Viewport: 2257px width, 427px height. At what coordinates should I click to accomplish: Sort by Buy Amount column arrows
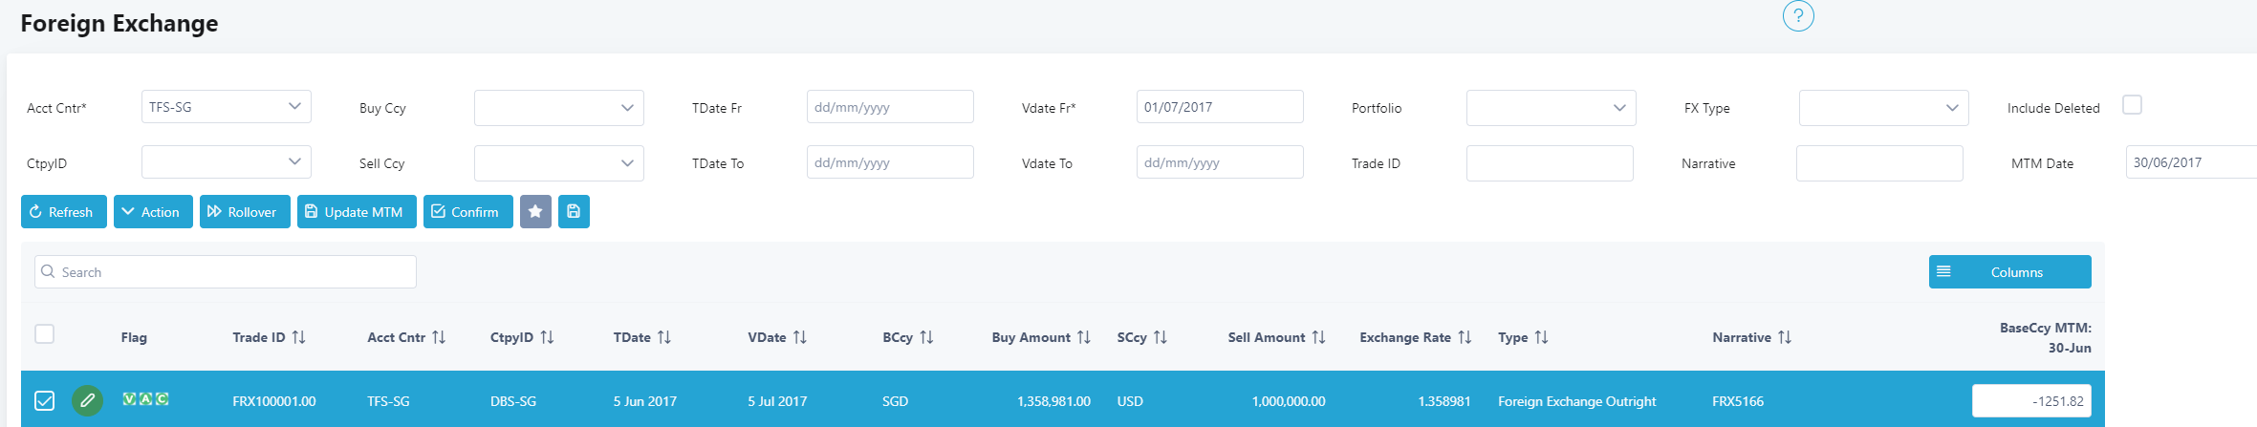tap(1083, 337)
